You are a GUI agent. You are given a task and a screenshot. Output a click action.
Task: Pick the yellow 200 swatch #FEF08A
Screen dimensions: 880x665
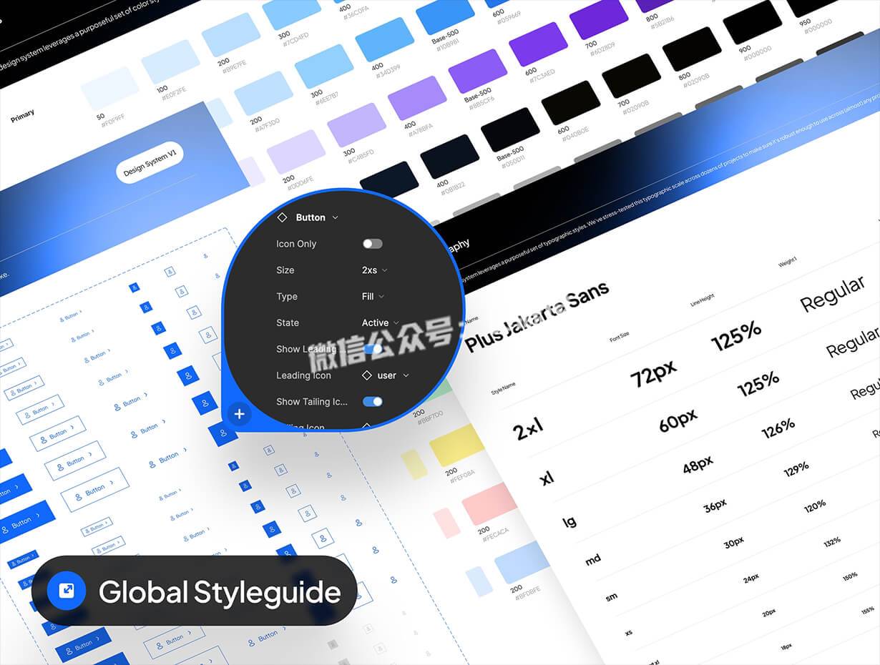458,445
